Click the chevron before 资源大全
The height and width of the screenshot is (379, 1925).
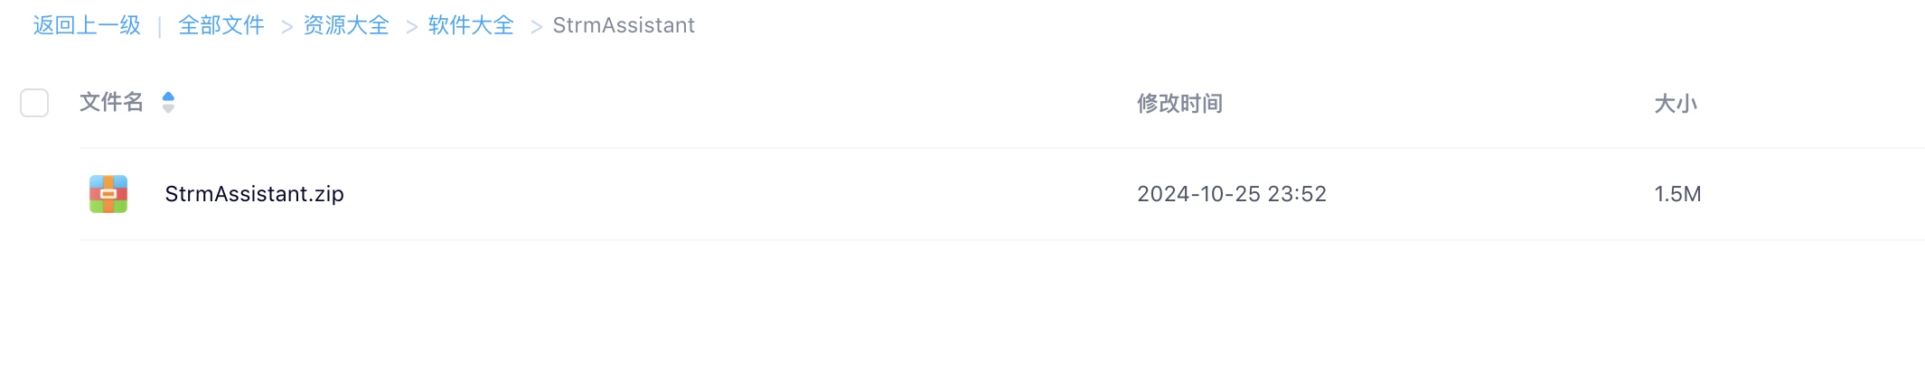tap(287, 27)
